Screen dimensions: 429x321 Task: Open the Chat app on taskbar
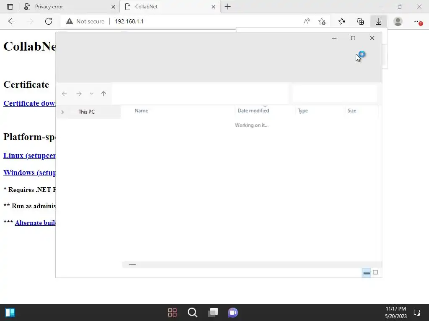(233, 312)
